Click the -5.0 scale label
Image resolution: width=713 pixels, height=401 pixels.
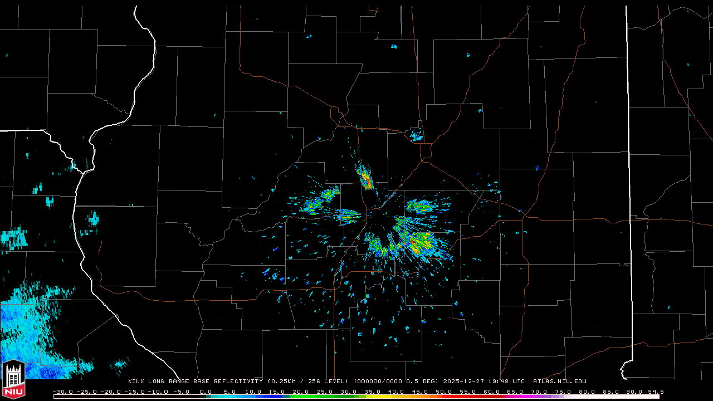[180, 392]
